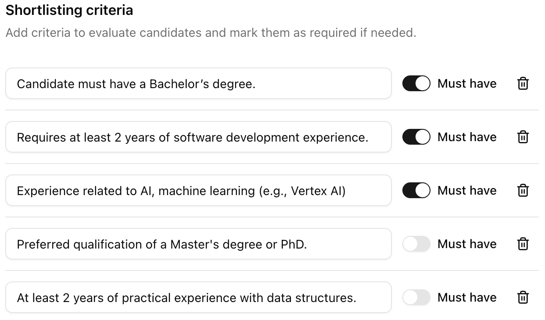Image resolution: width=545 pixels, height=320 pixels.
Task: Edit the Master's degree criterion text
Action: (x=197, y=244)
